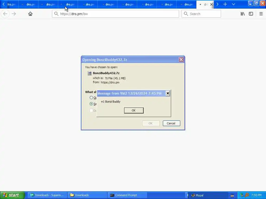Click the OK button in download dialog

coord(151,123)
